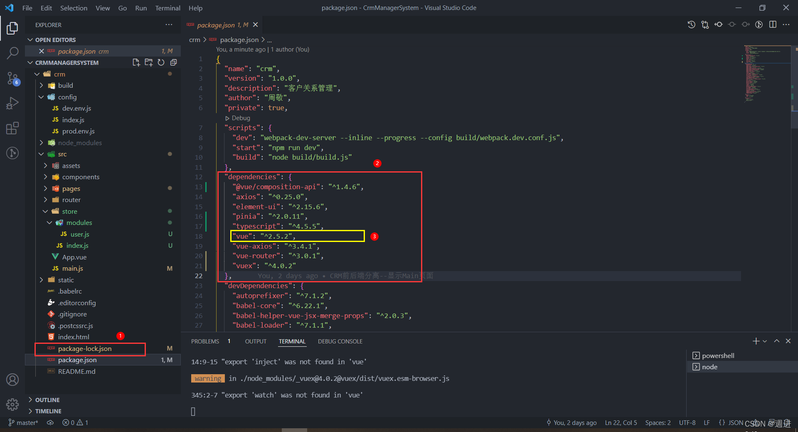
Task: Change indentation via Spaces: 2
Action: 658,422
